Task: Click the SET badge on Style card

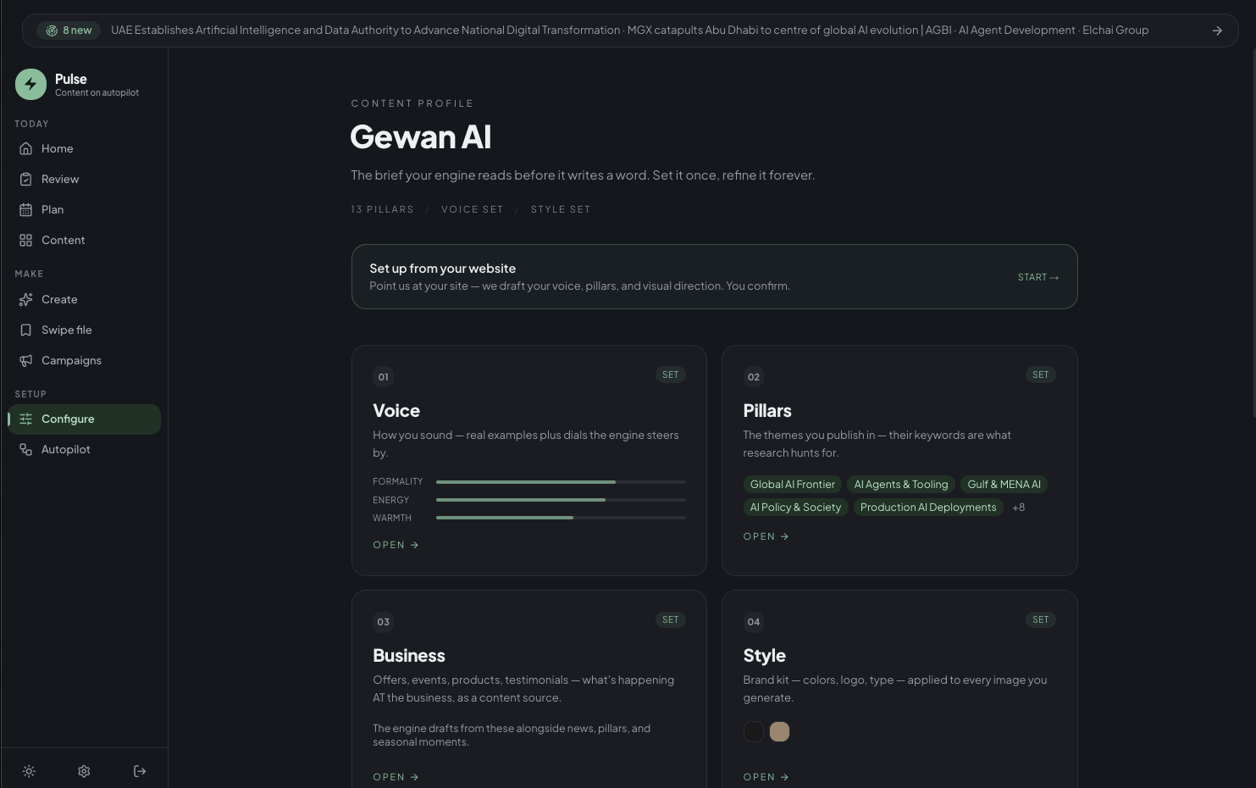Action: point(1040,619)
